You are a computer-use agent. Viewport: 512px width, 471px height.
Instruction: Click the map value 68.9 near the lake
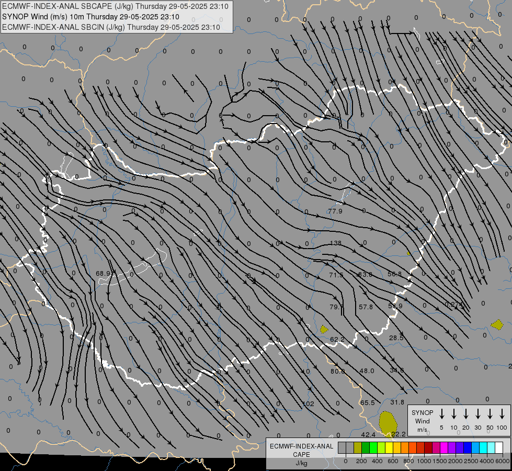coord(103,273)
